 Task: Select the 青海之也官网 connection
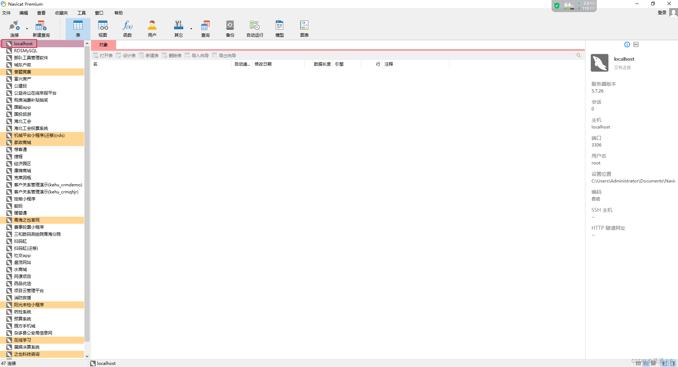pyautogui.click(x=42, y=220)
